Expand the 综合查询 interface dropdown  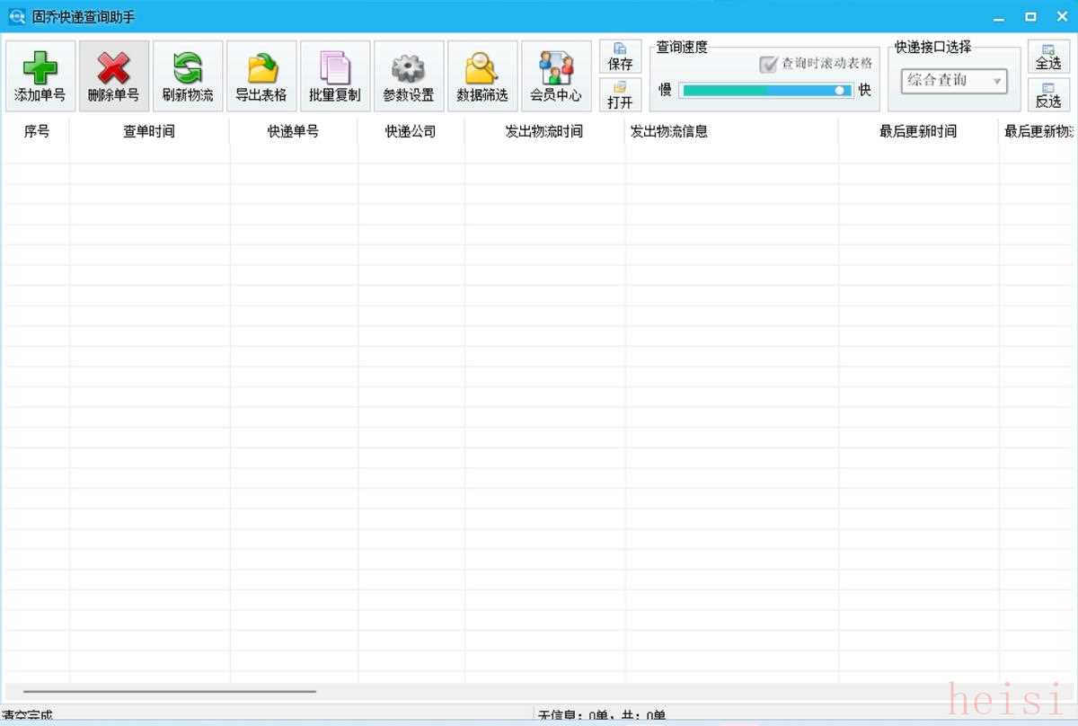pyautogui.click(x=953, y=81)
